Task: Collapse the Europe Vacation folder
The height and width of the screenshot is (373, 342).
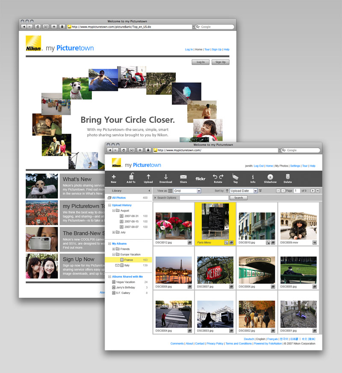Action: [x=114, y=255]
